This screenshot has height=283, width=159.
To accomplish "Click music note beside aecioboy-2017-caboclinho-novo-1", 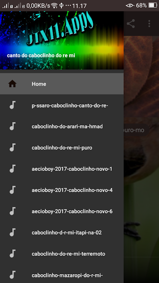I will [x=12, y=169].
